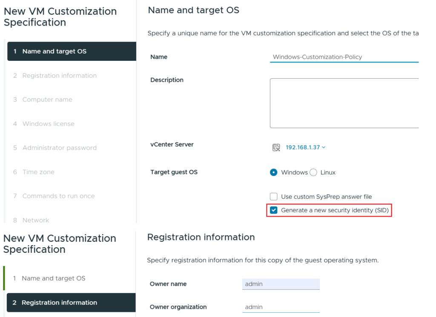Image resolution: width=436 pixels, height=317 pixels.
Task: Click the lower New VM Customization Specification title
Action: (60, 244)
